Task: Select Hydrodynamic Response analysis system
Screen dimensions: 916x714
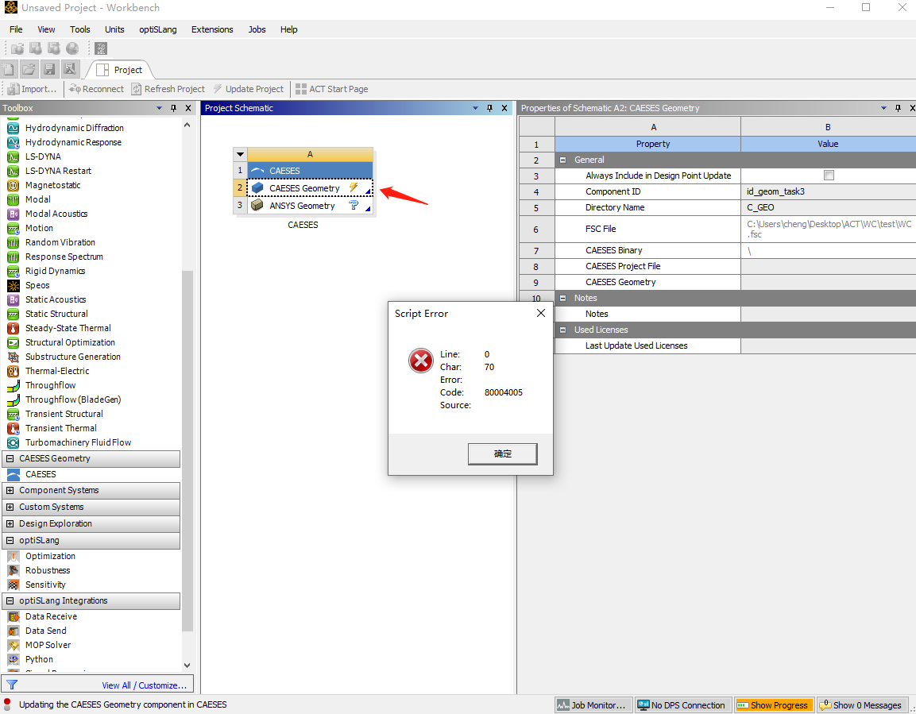Action: pyautogui.click(x=73, y=142)
